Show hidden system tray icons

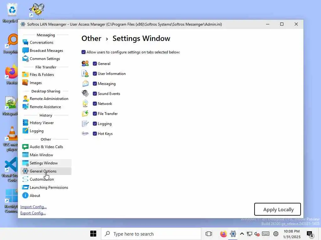(242, 234)
